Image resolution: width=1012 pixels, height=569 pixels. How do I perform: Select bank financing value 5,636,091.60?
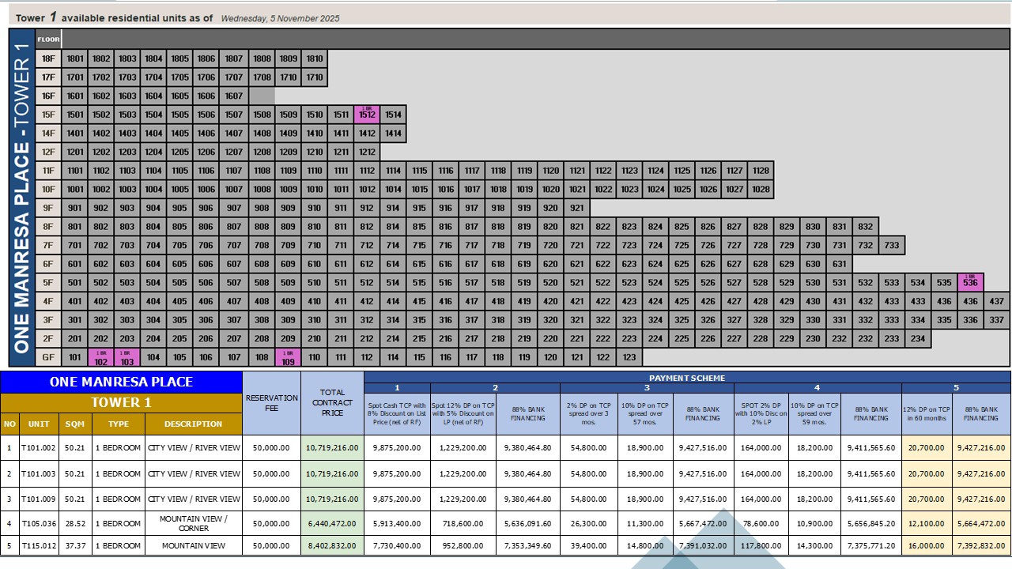[528, 523]
